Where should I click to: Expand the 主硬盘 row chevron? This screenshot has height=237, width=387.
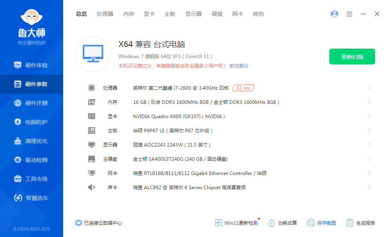tap(370, 159)
